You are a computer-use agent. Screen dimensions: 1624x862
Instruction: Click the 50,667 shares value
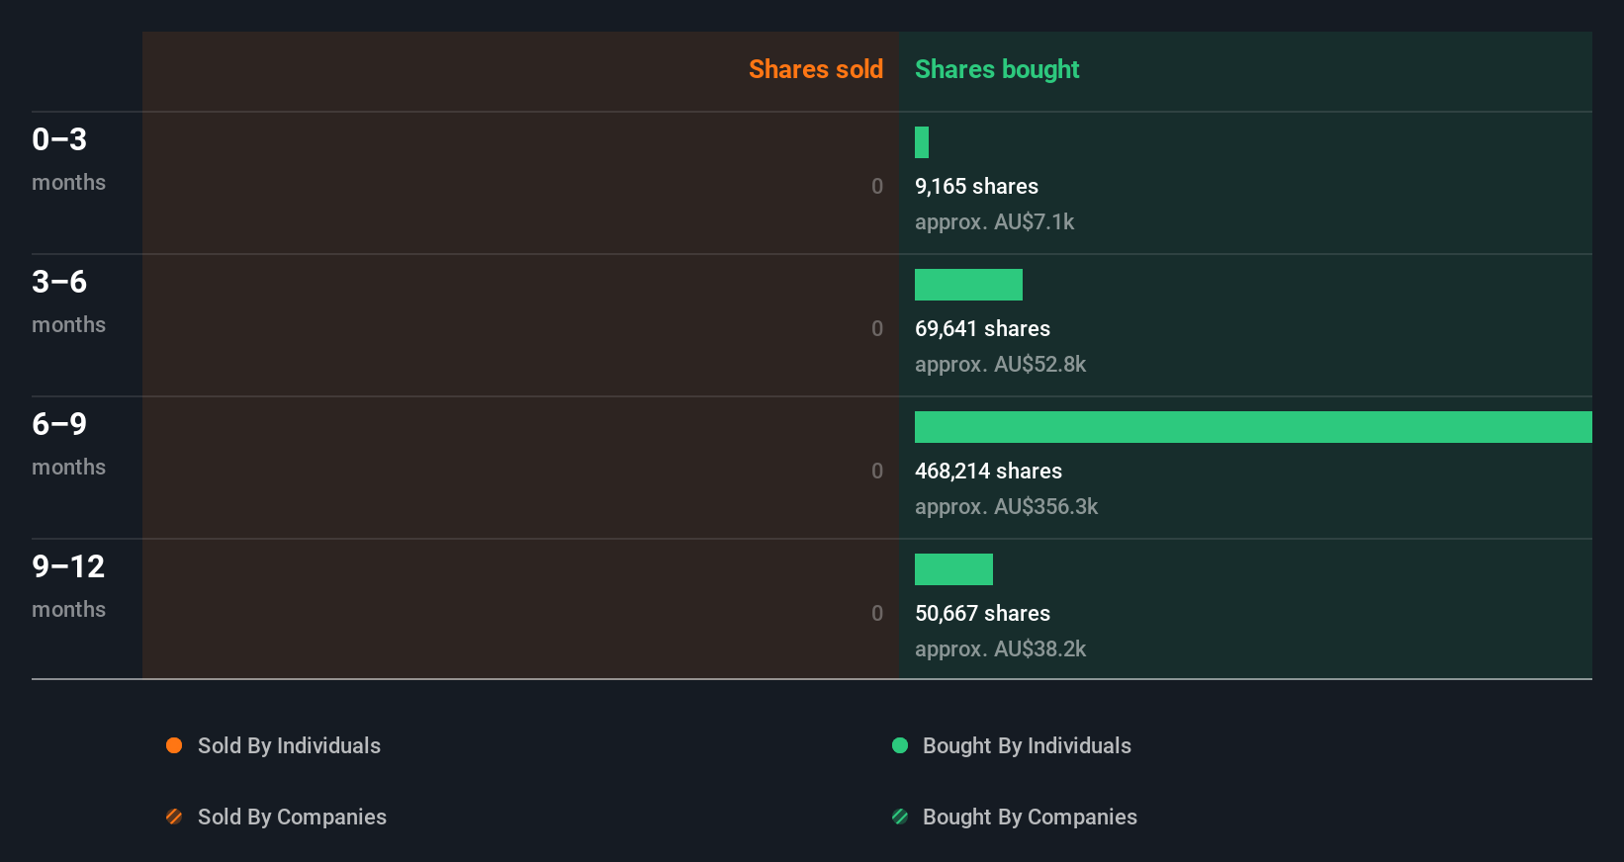coord(982,614)
